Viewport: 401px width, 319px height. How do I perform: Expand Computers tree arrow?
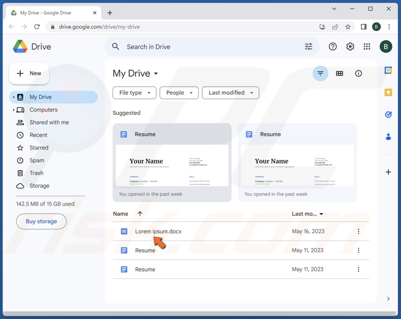pos(14,110)
